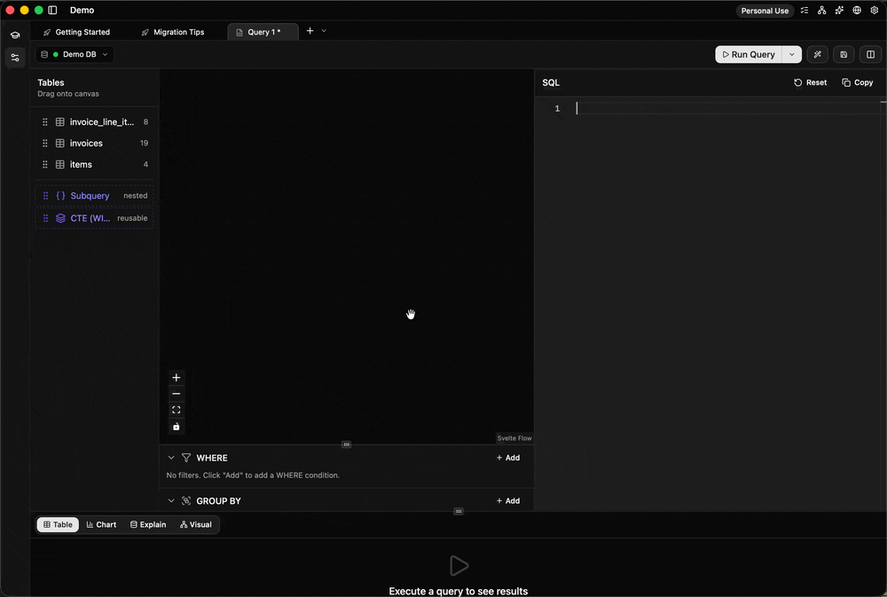Open the graduation cap learn icon
Viewport: 887px width, 597px height.
[x=15, y=35]
